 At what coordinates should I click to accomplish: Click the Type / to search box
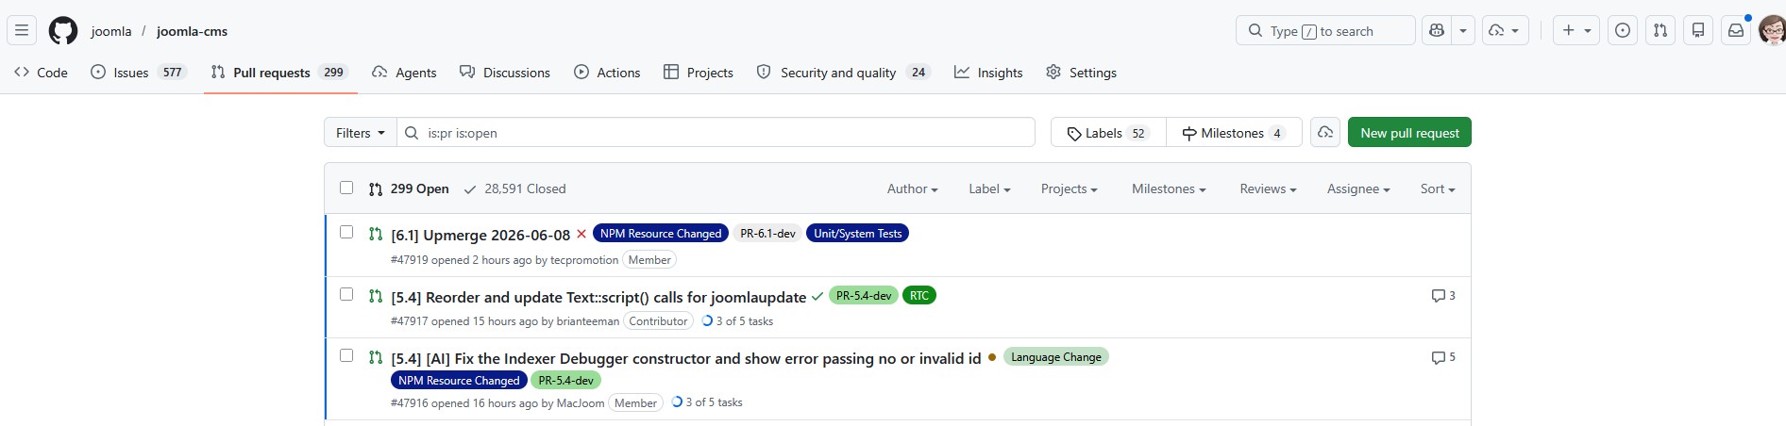1325,30
